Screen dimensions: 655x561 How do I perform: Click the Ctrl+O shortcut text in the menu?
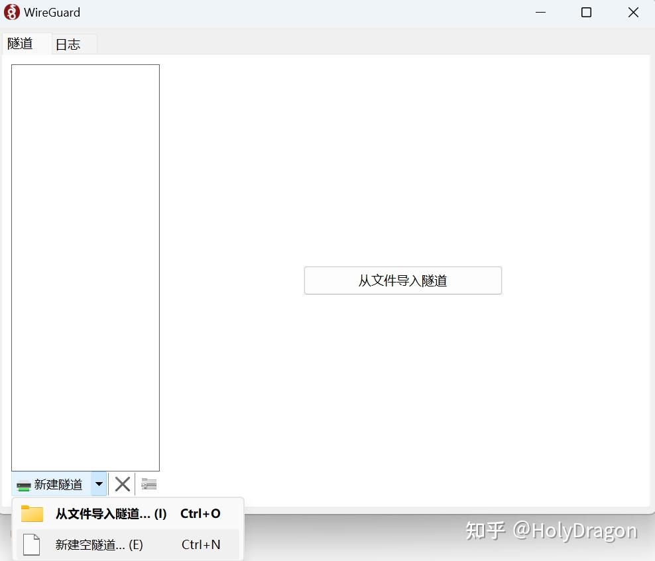(x=200, y=513)
